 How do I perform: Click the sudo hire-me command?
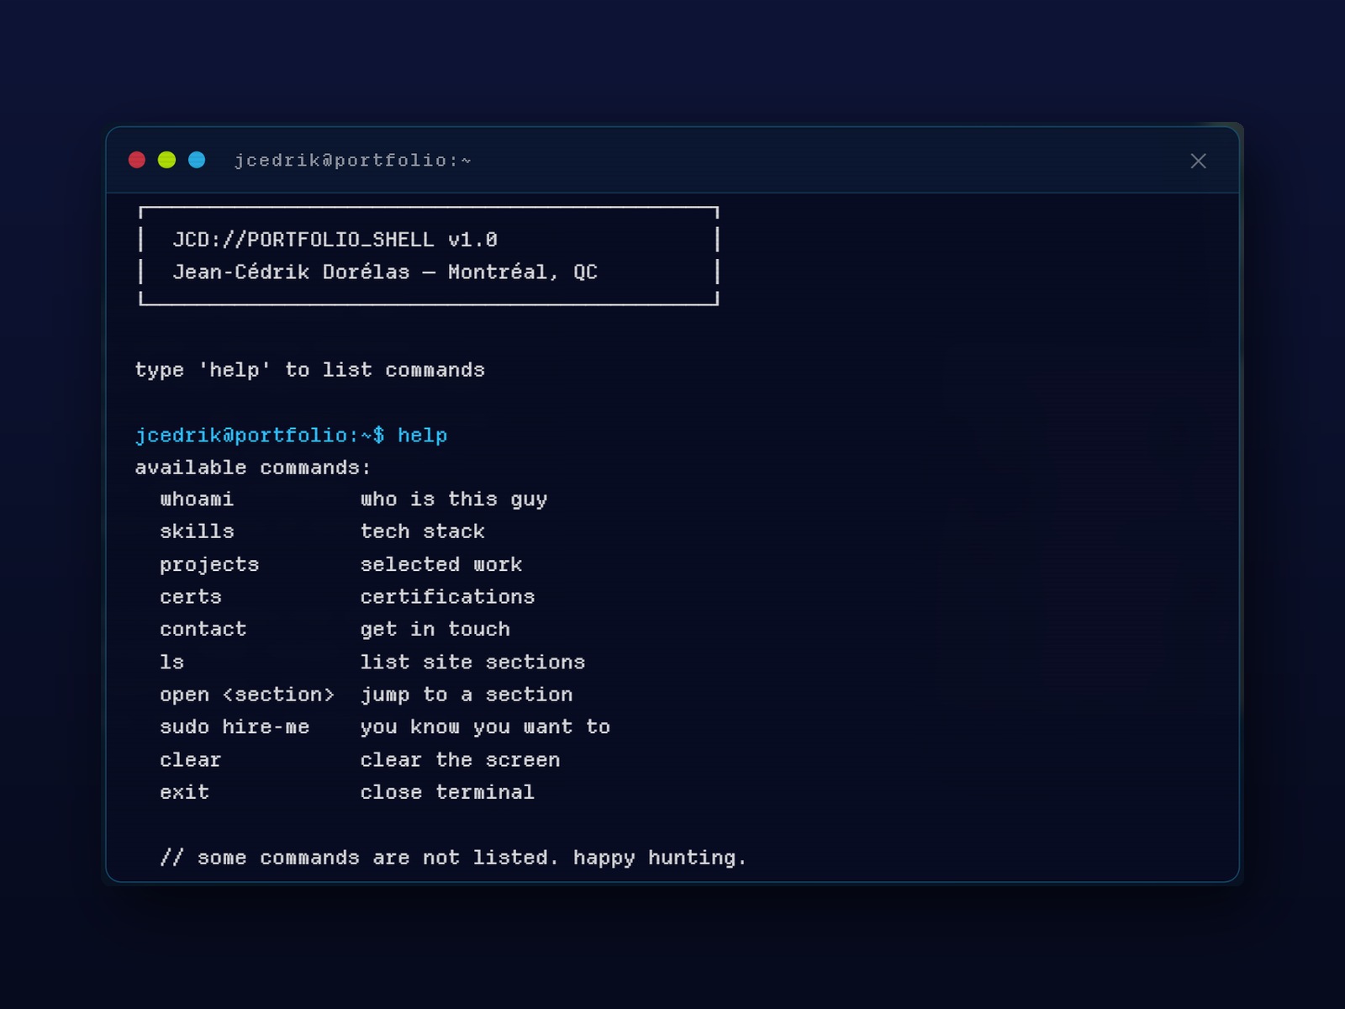(x=235, y=726)
